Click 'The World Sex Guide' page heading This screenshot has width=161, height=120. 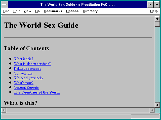tap(41, 25)
